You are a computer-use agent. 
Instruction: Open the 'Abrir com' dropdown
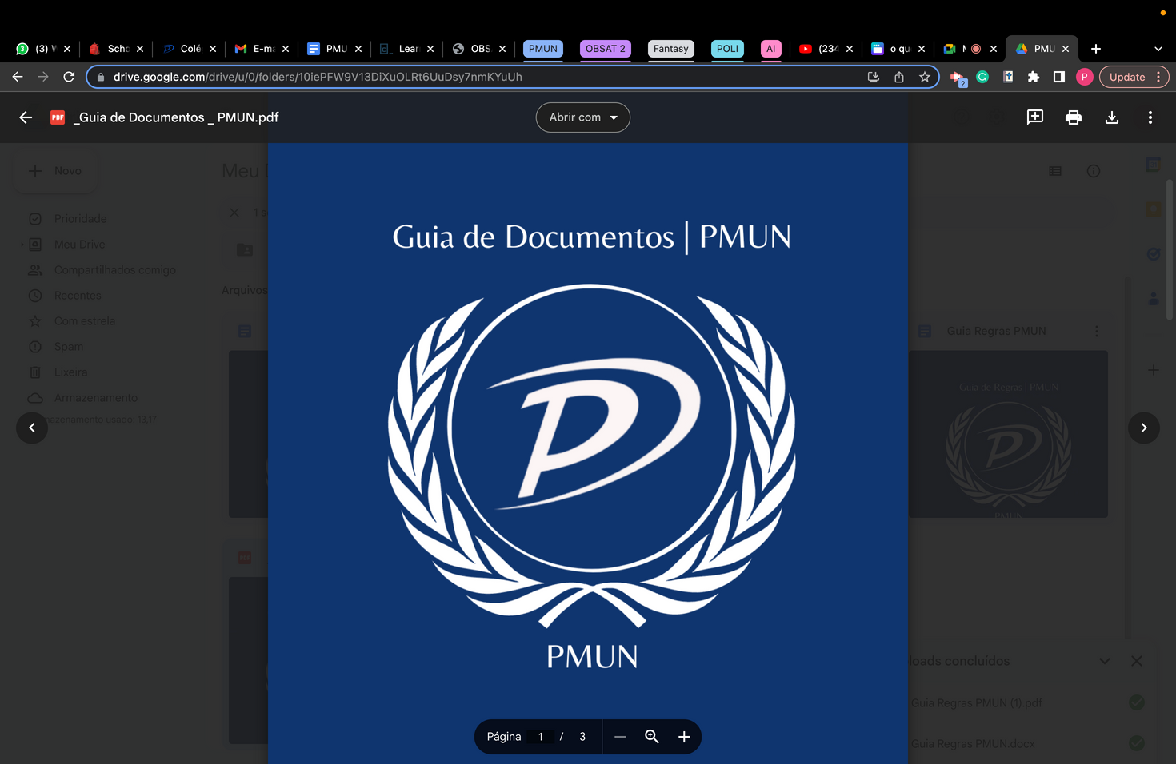coord(583,117)
